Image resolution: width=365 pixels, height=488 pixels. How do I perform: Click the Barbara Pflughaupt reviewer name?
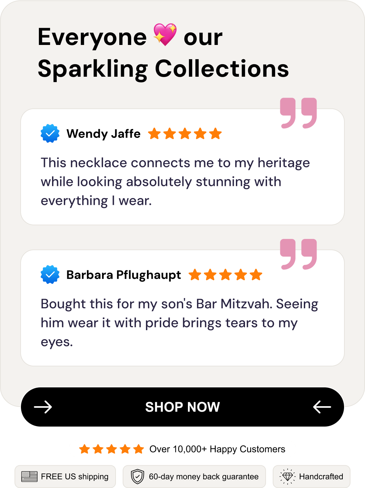pos(124,275)
